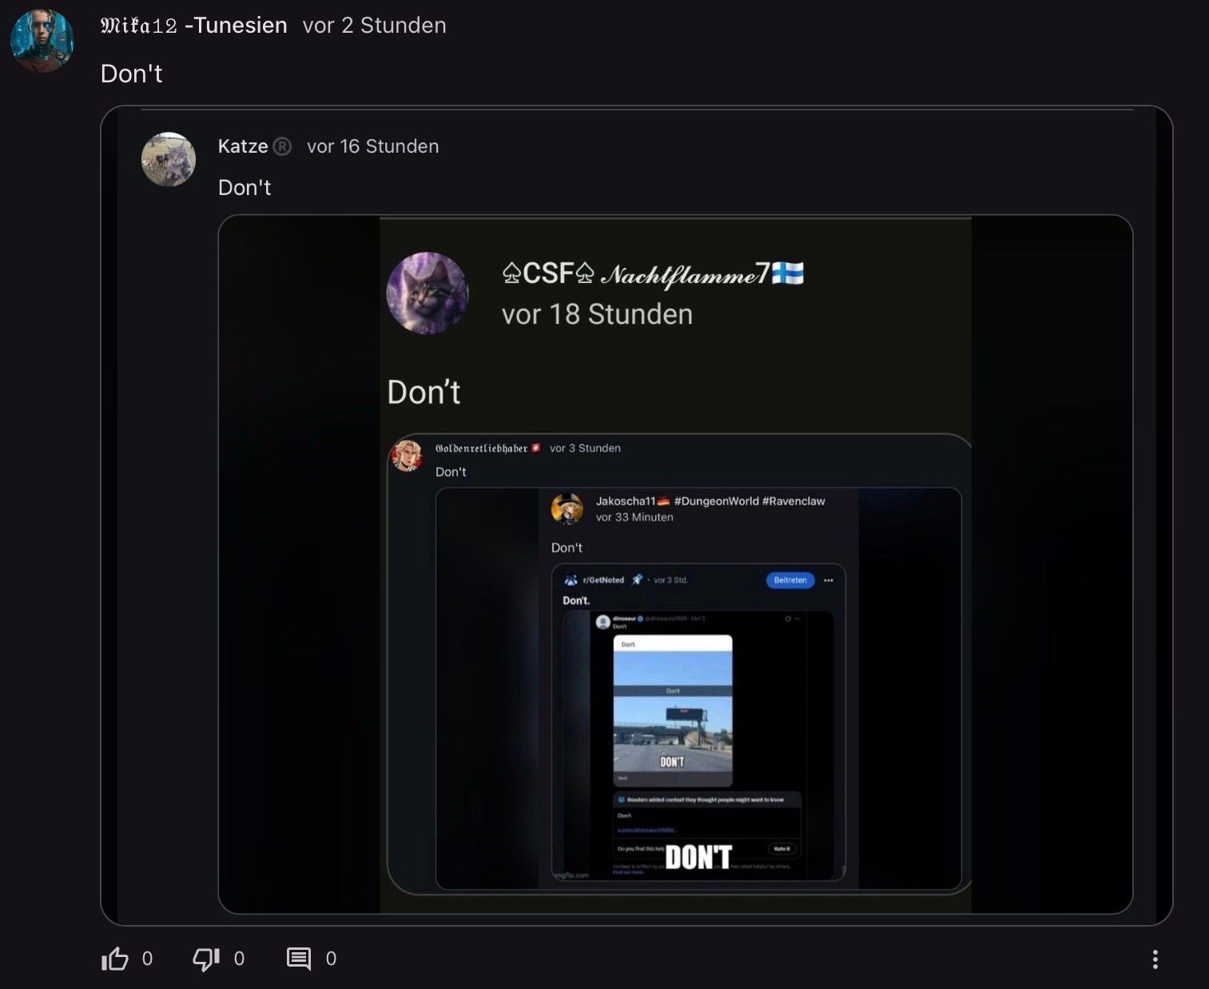Click the 'vor 2 Stunden' timestamp
The height and width of the screenshot is (989, 1209).
pyautogui.click(x=374, y=26)
